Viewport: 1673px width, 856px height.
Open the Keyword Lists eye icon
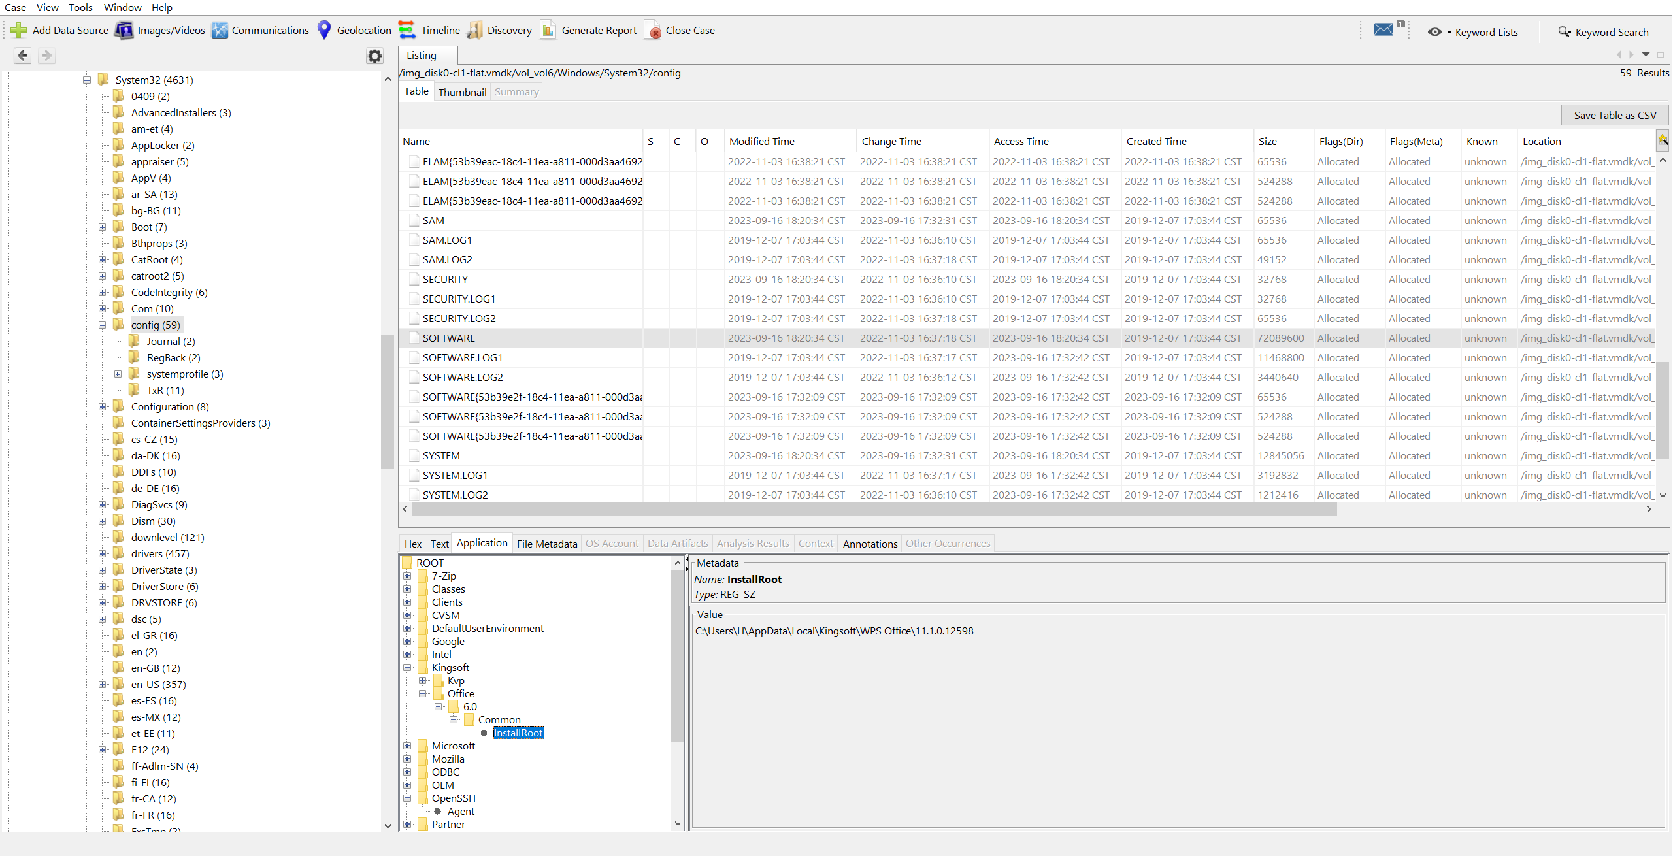click(1434, 32)
